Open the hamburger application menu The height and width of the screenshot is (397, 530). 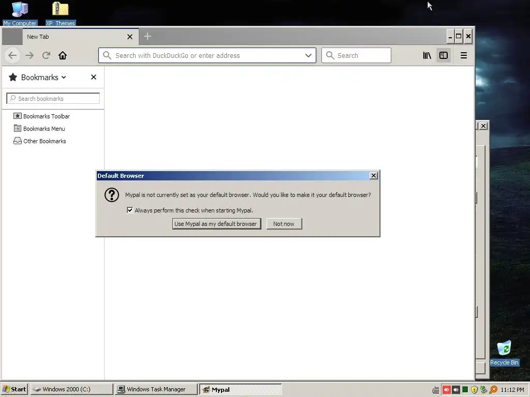coord(464,55)
